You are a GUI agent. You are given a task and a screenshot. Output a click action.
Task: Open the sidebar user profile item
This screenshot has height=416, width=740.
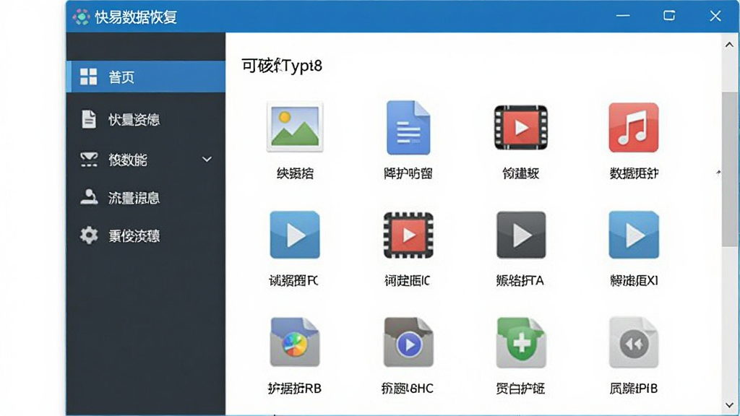(x=146, y=198)
